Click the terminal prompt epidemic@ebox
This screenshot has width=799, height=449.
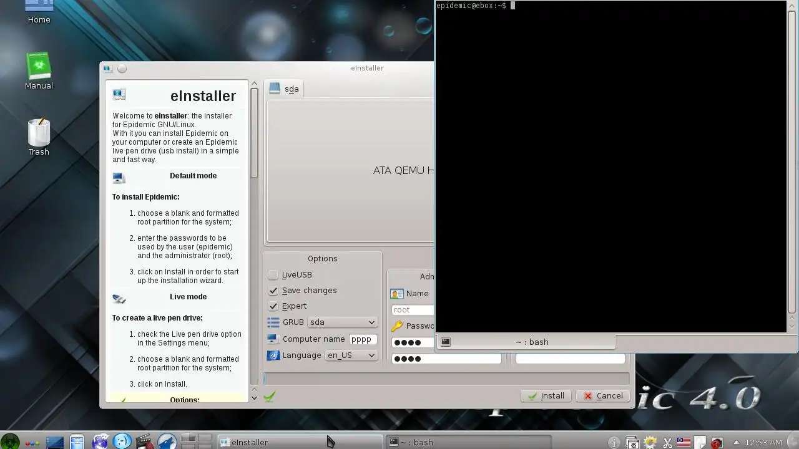click(x=471, y=6)
